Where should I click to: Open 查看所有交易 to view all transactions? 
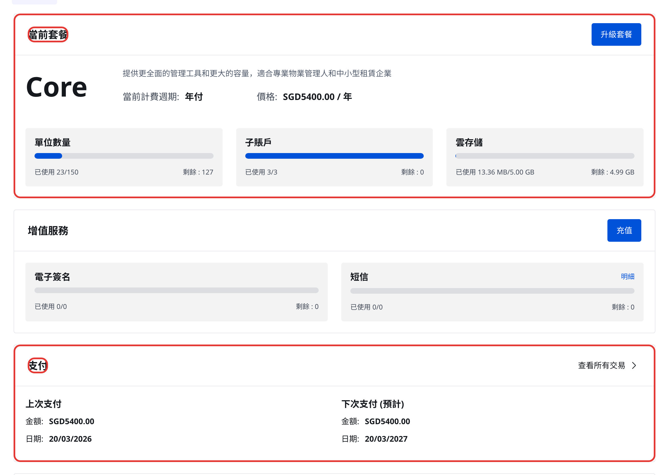(x=601, y=365)
